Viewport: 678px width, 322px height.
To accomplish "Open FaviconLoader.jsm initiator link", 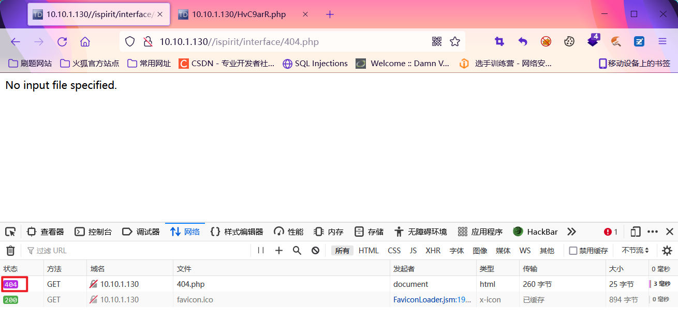I will (x=432, y=300).
